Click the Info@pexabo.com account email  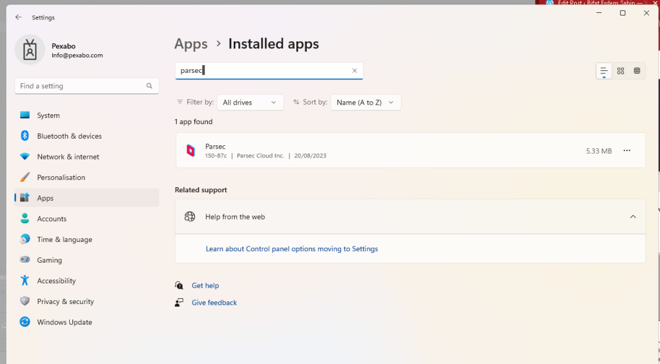(77, 55)
